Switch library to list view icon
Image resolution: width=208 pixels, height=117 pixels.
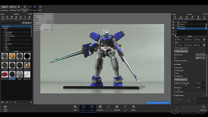point(2,102)
